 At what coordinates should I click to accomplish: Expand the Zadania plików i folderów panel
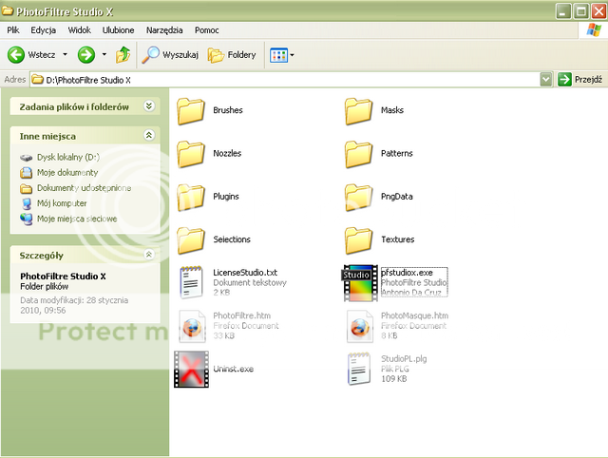click(x=148, y=106)
